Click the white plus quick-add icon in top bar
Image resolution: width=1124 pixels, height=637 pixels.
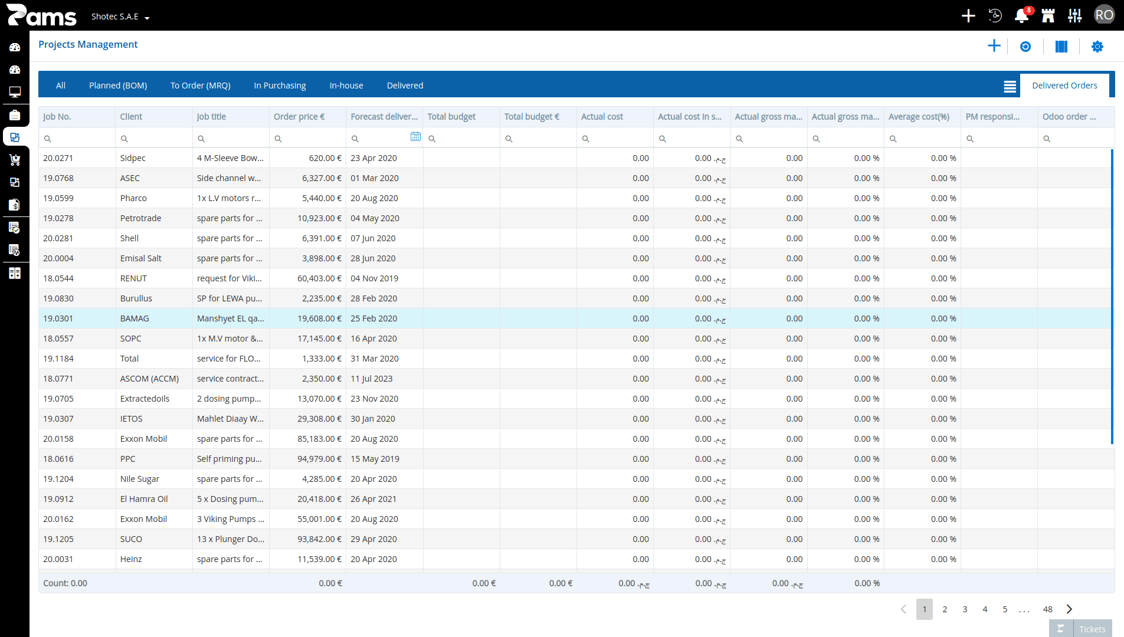(968, 15)
